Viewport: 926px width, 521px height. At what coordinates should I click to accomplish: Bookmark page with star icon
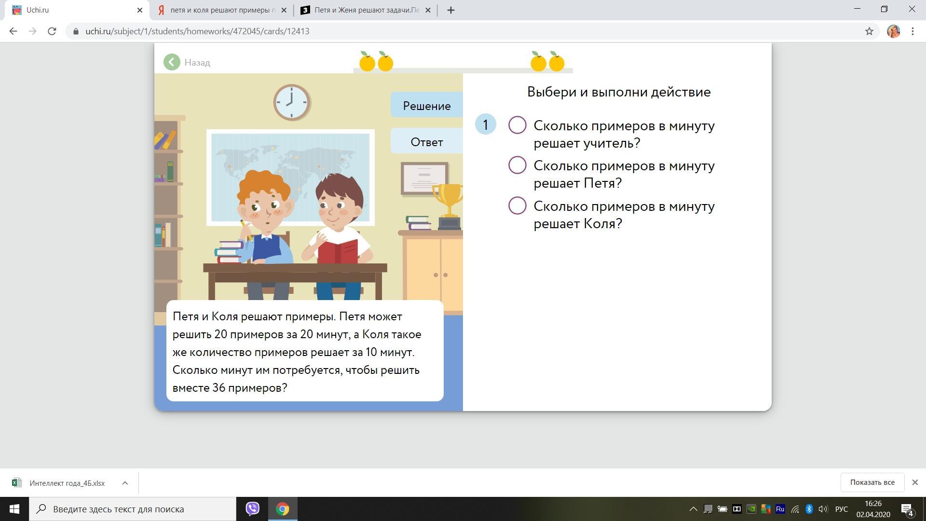pos(869,31)
